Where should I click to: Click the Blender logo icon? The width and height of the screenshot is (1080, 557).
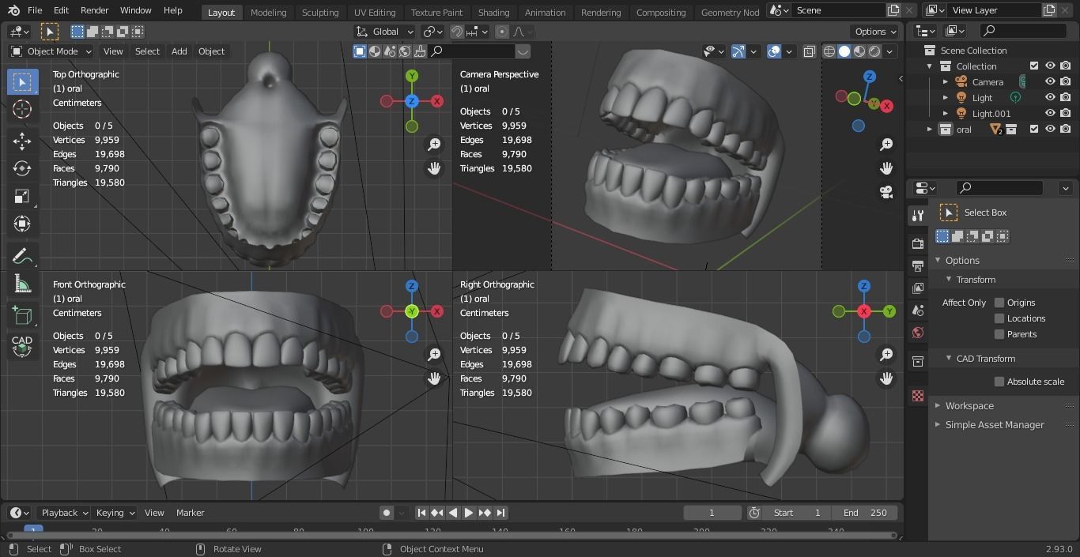tap(13, 10)
